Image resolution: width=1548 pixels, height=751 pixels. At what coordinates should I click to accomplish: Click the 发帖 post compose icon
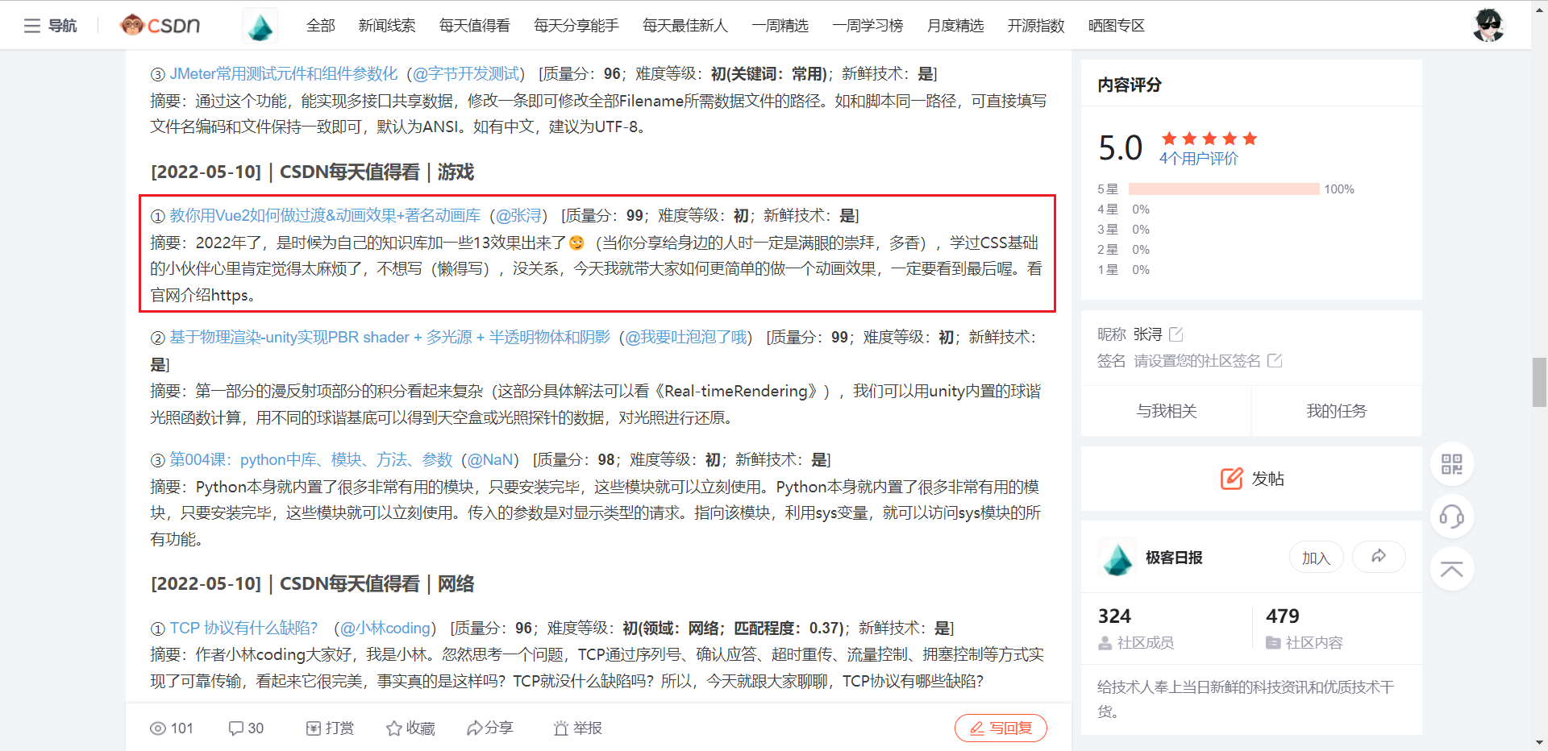point(1231,479)
